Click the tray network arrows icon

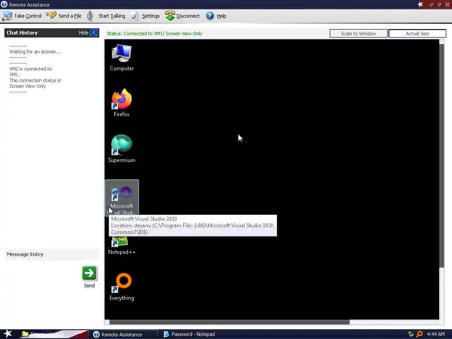[411, 334]
